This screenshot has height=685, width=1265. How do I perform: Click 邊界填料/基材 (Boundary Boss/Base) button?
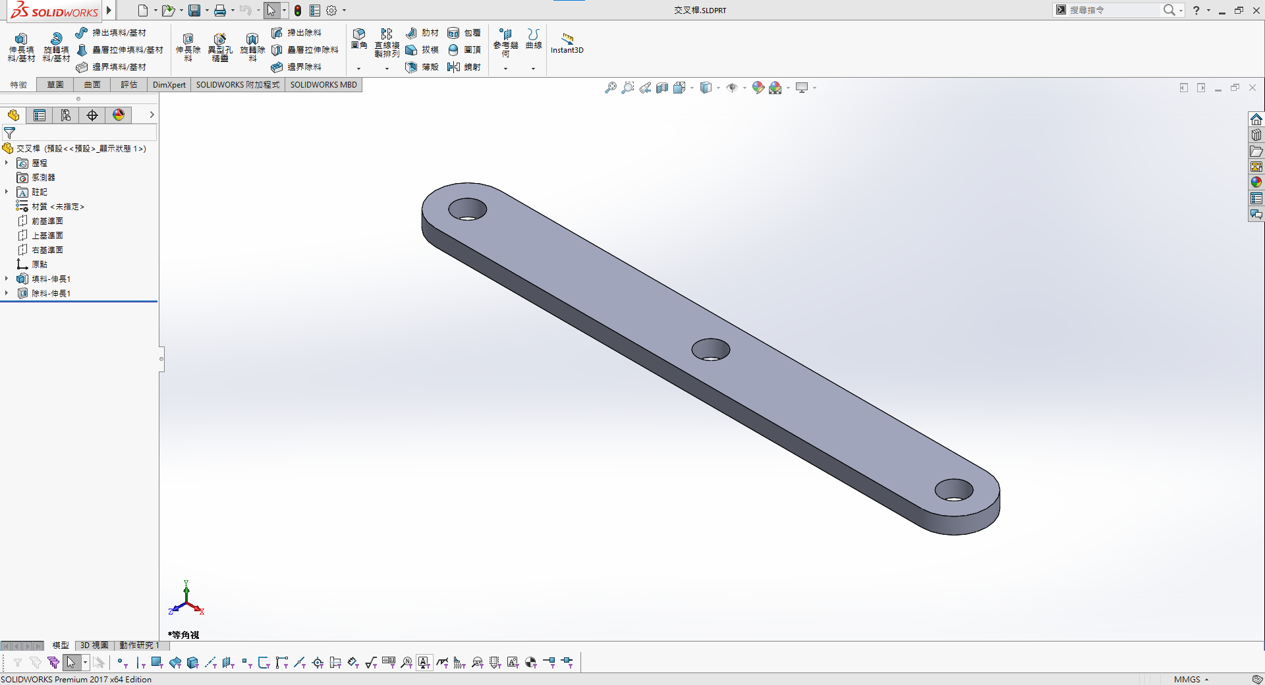(x=111, y=67)
